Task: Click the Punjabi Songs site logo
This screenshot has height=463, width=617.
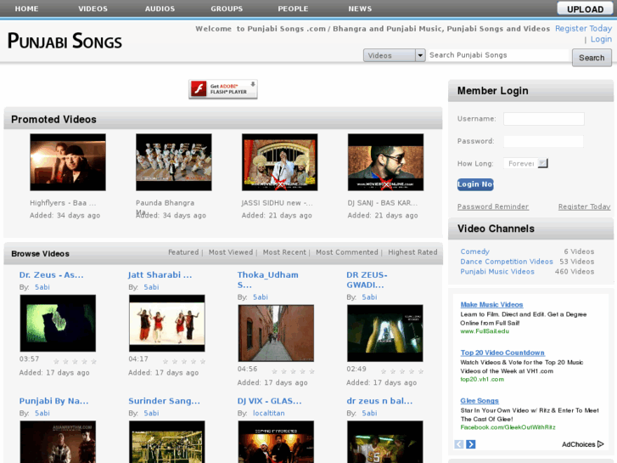Action: point(65,41)
